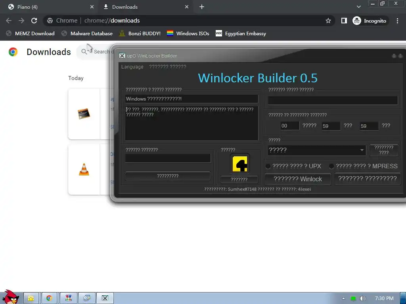
Task: Bookmark this page with the star icon
Action: pyautogui.click(x=328, y=21)
